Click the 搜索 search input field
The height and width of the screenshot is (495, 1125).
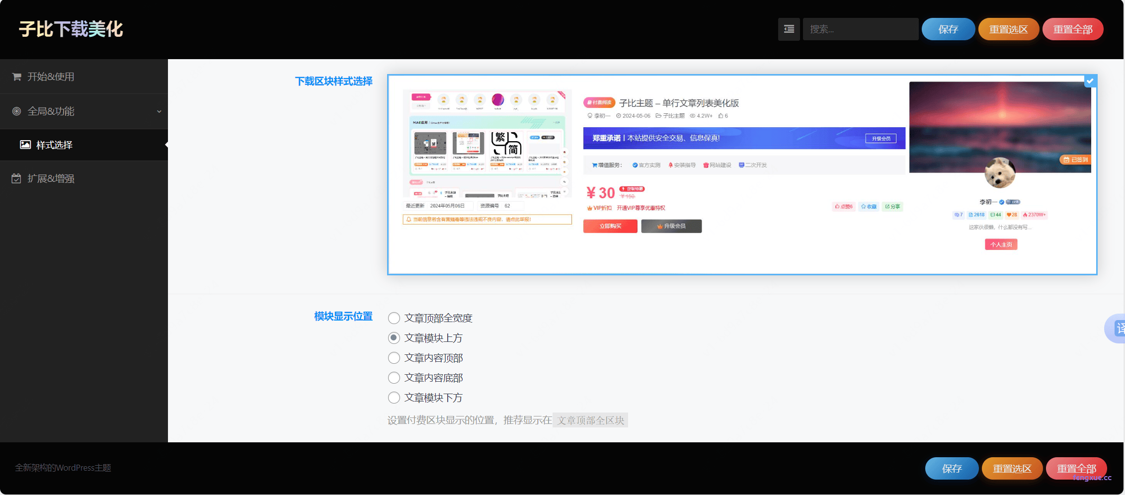click(860, 29)
